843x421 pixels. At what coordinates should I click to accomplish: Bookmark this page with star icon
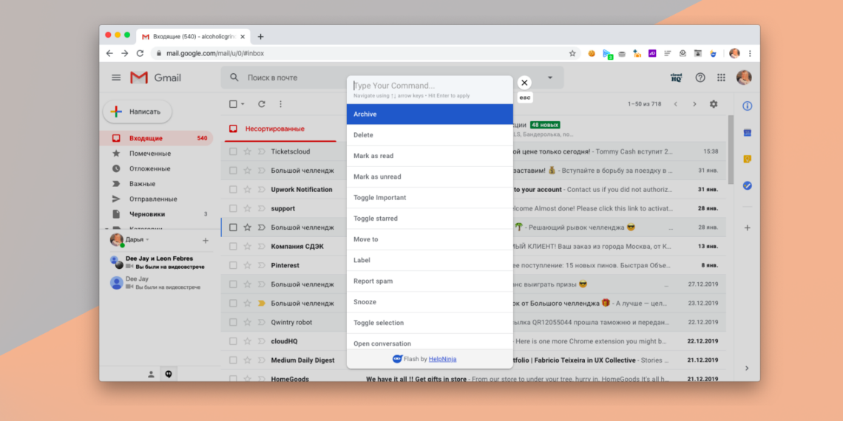572,53
